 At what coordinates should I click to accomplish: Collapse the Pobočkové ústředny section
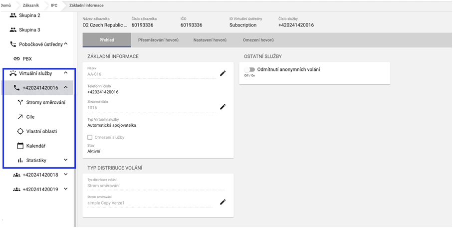[x=65, y=44]
